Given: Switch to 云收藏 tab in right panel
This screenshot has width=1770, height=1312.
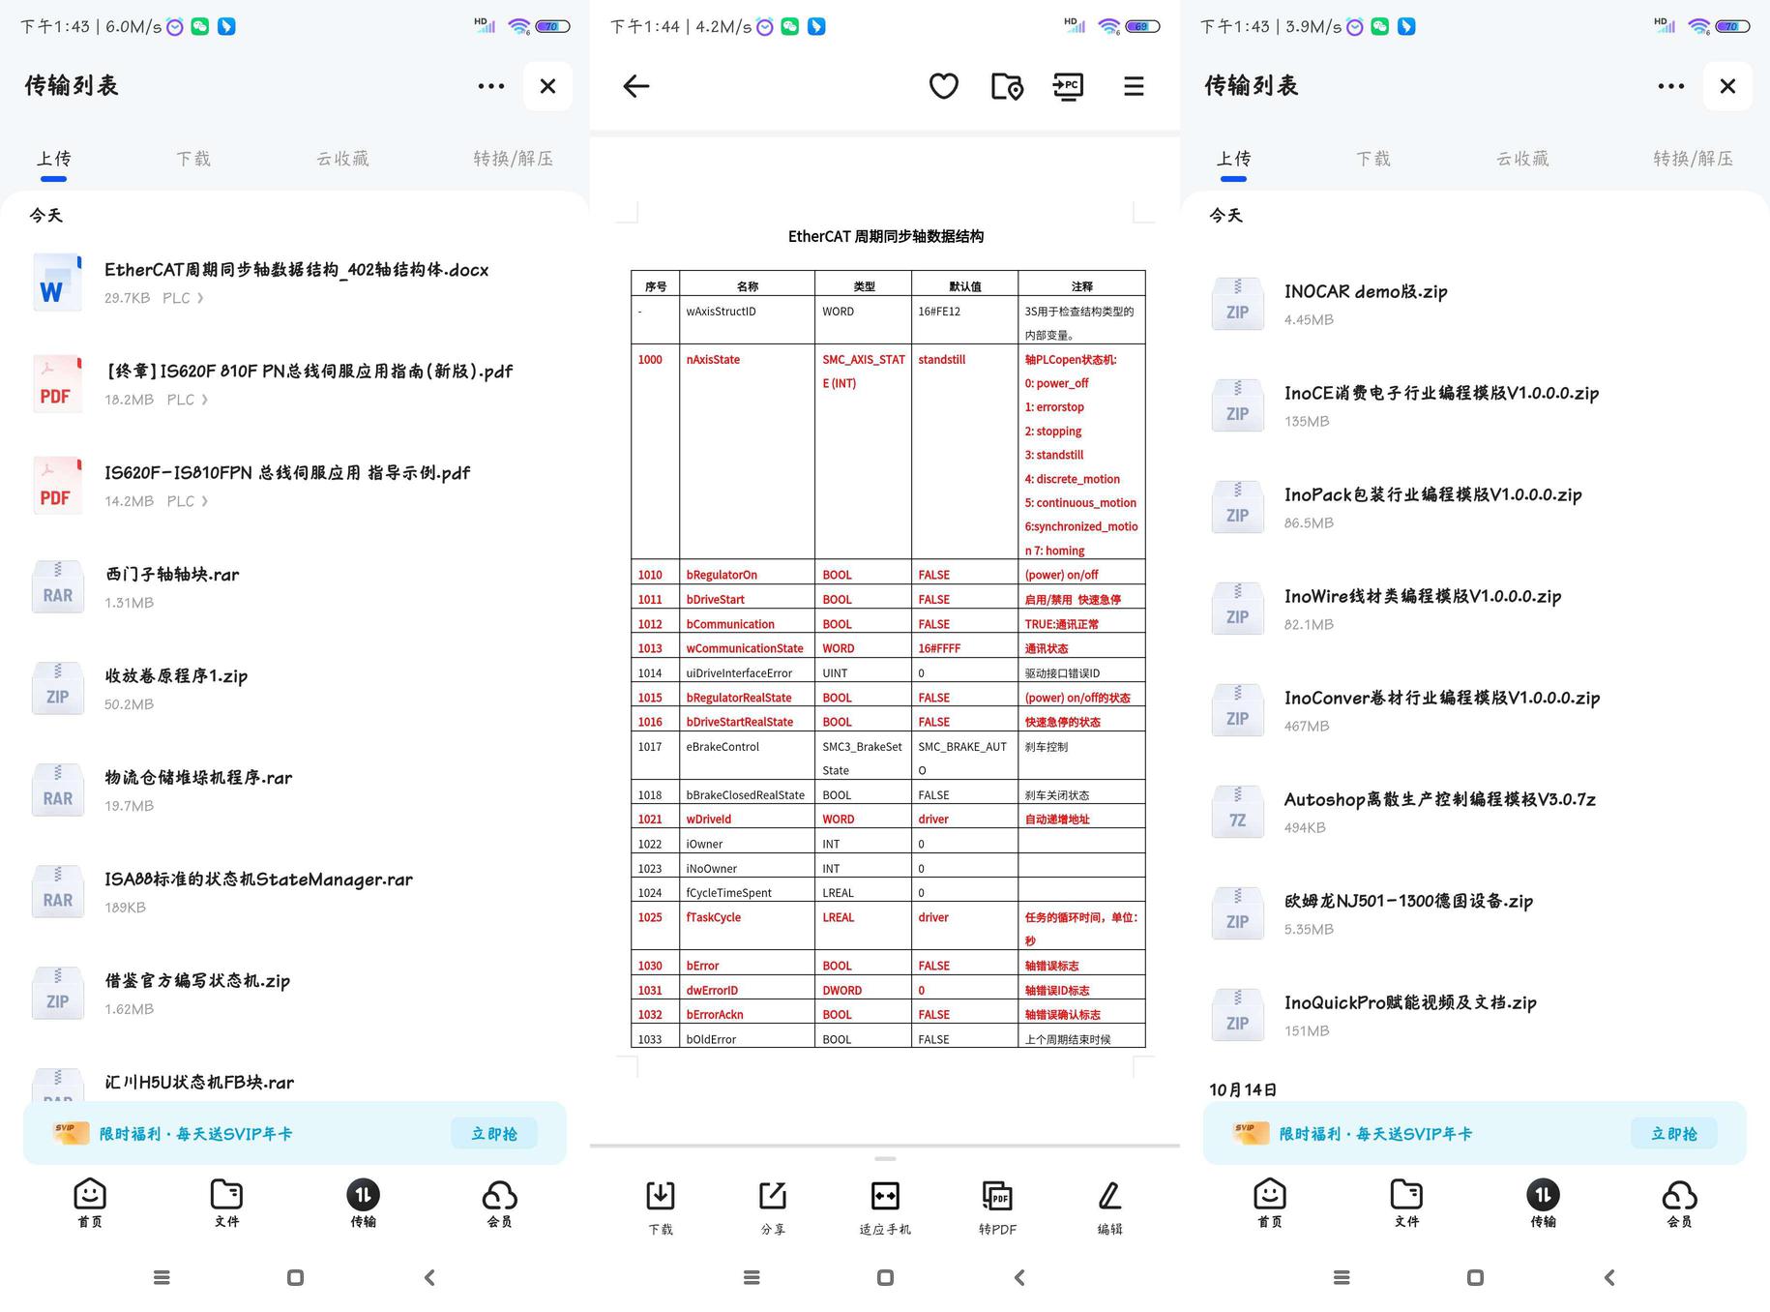Looking at the screenshot, I should (1522, 159).
